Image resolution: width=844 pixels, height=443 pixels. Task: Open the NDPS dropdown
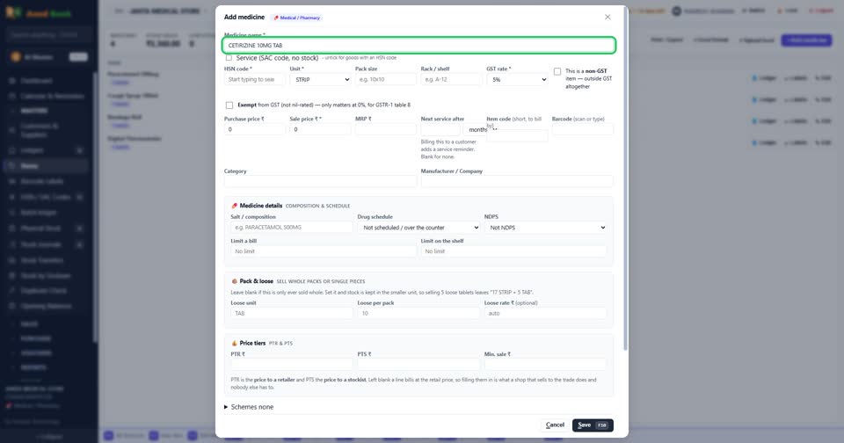(x=546, y=228)
